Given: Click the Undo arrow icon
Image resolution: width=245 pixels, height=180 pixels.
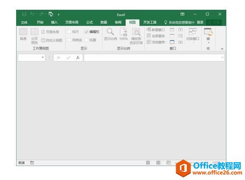Looking at the screenshot, I should [32, 14].
